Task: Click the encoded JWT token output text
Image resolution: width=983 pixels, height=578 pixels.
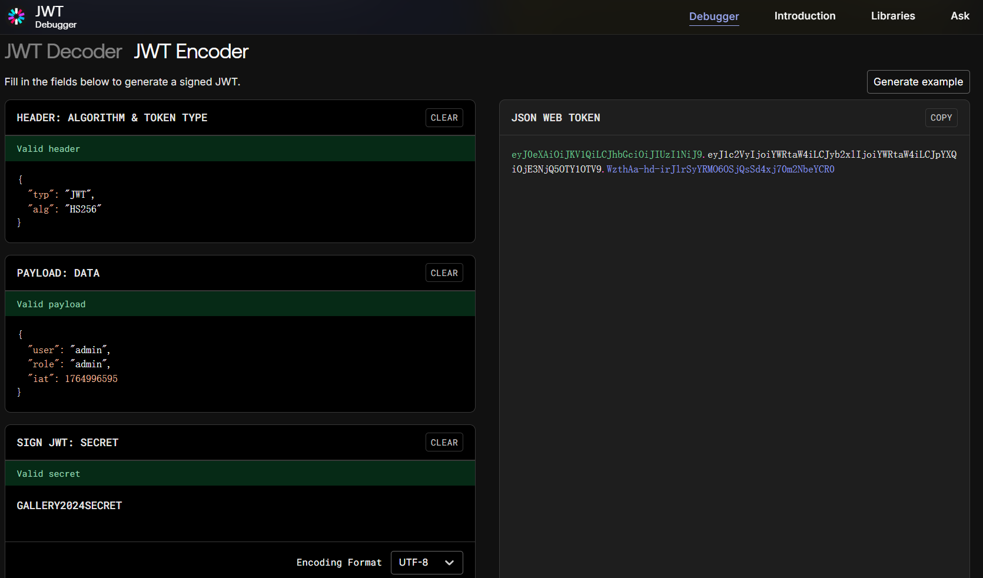Action: [733, 162]
